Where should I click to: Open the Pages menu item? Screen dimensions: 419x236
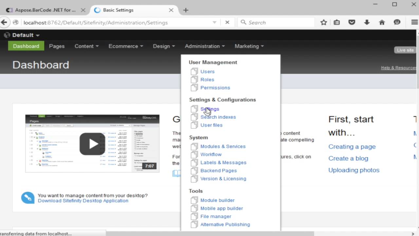pos(57,46)
